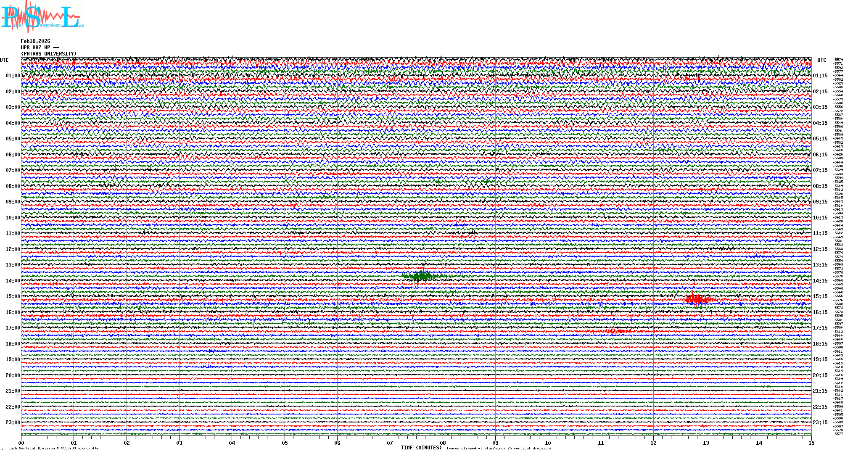845x454 pixels.
Task: Click minute marker 15 on bottom axis
Action: point(811,443)
